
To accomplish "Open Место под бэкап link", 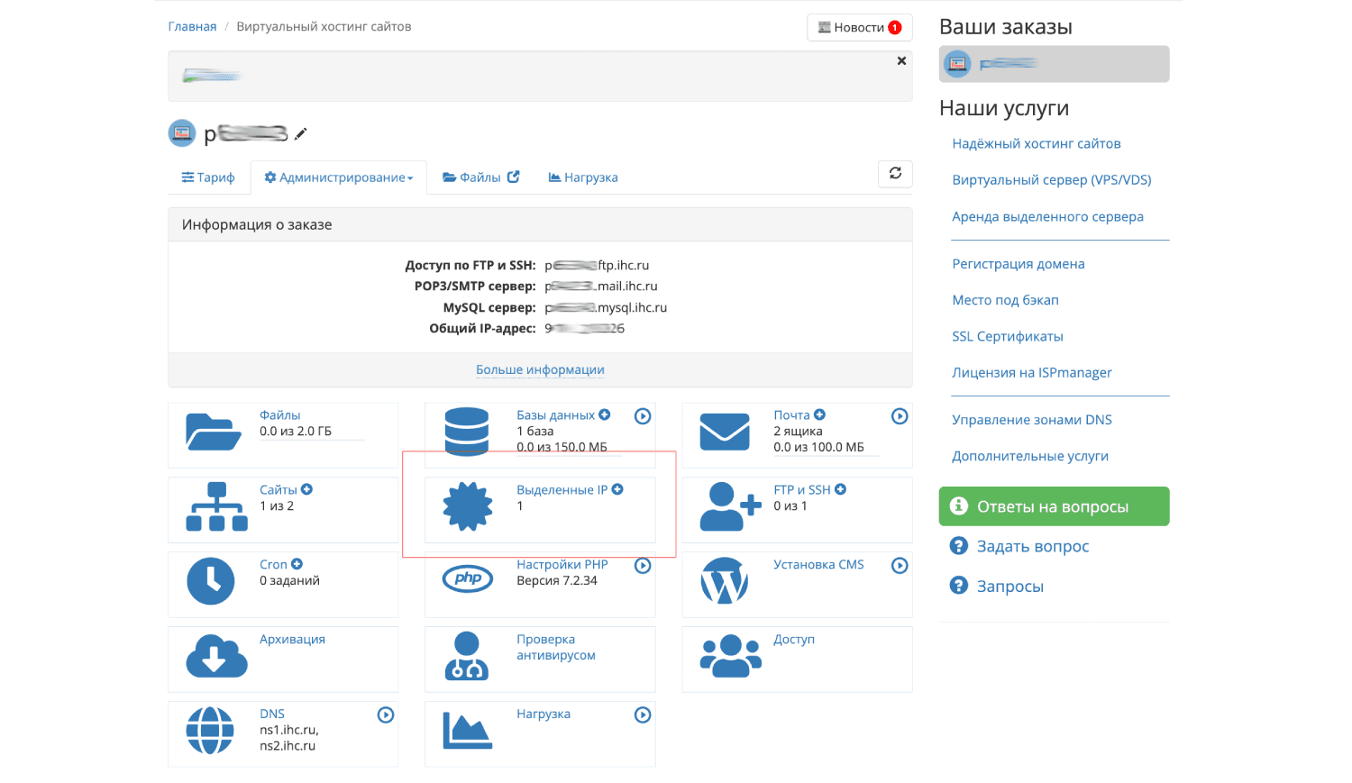I will [1005, 300].
